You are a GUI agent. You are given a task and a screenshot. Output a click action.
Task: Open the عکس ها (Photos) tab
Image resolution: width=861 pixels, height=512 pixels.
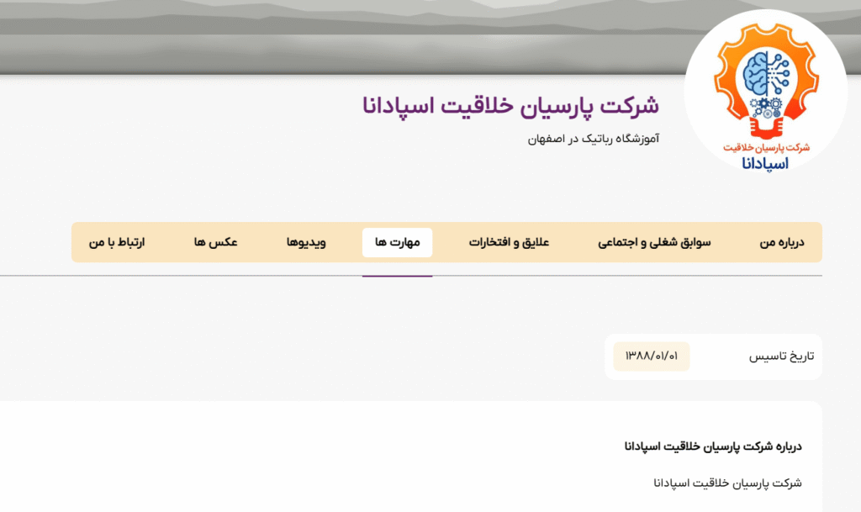pyautogui.click(x=217, y=242)
